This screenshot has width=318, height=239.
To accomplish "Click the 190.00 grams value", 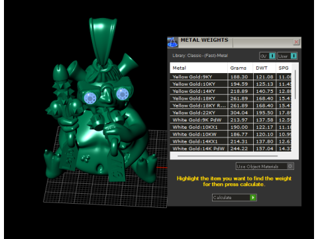I will tap(239, 127).
